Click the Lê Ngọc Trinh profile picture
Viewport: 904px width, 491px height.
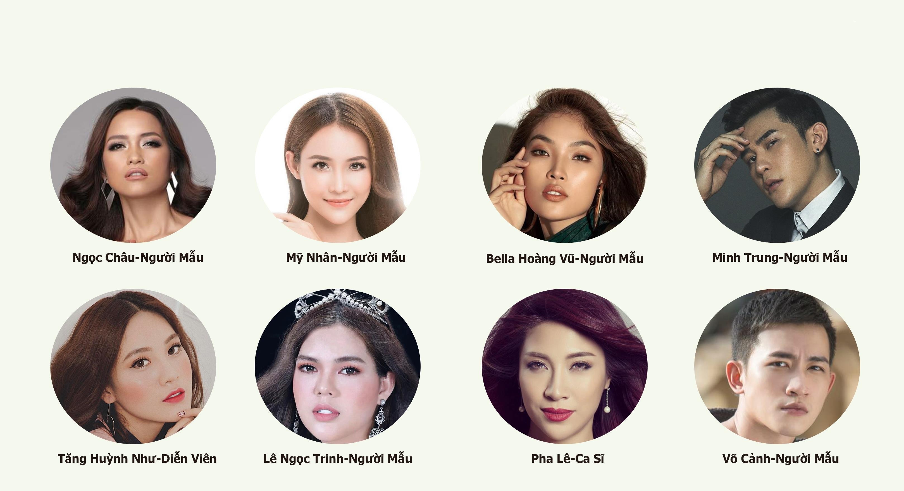tap(338, 366)
